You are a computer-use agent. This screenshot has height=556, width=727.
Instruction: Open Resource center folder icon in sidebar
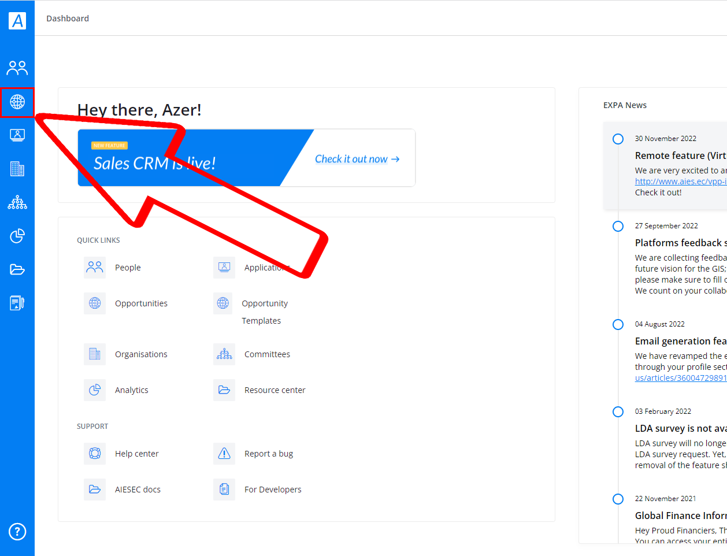[17, 269]
